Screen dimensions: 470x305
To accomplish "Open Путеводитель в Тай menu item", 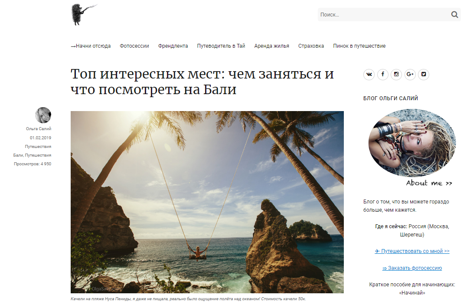I will coord(221,46).
